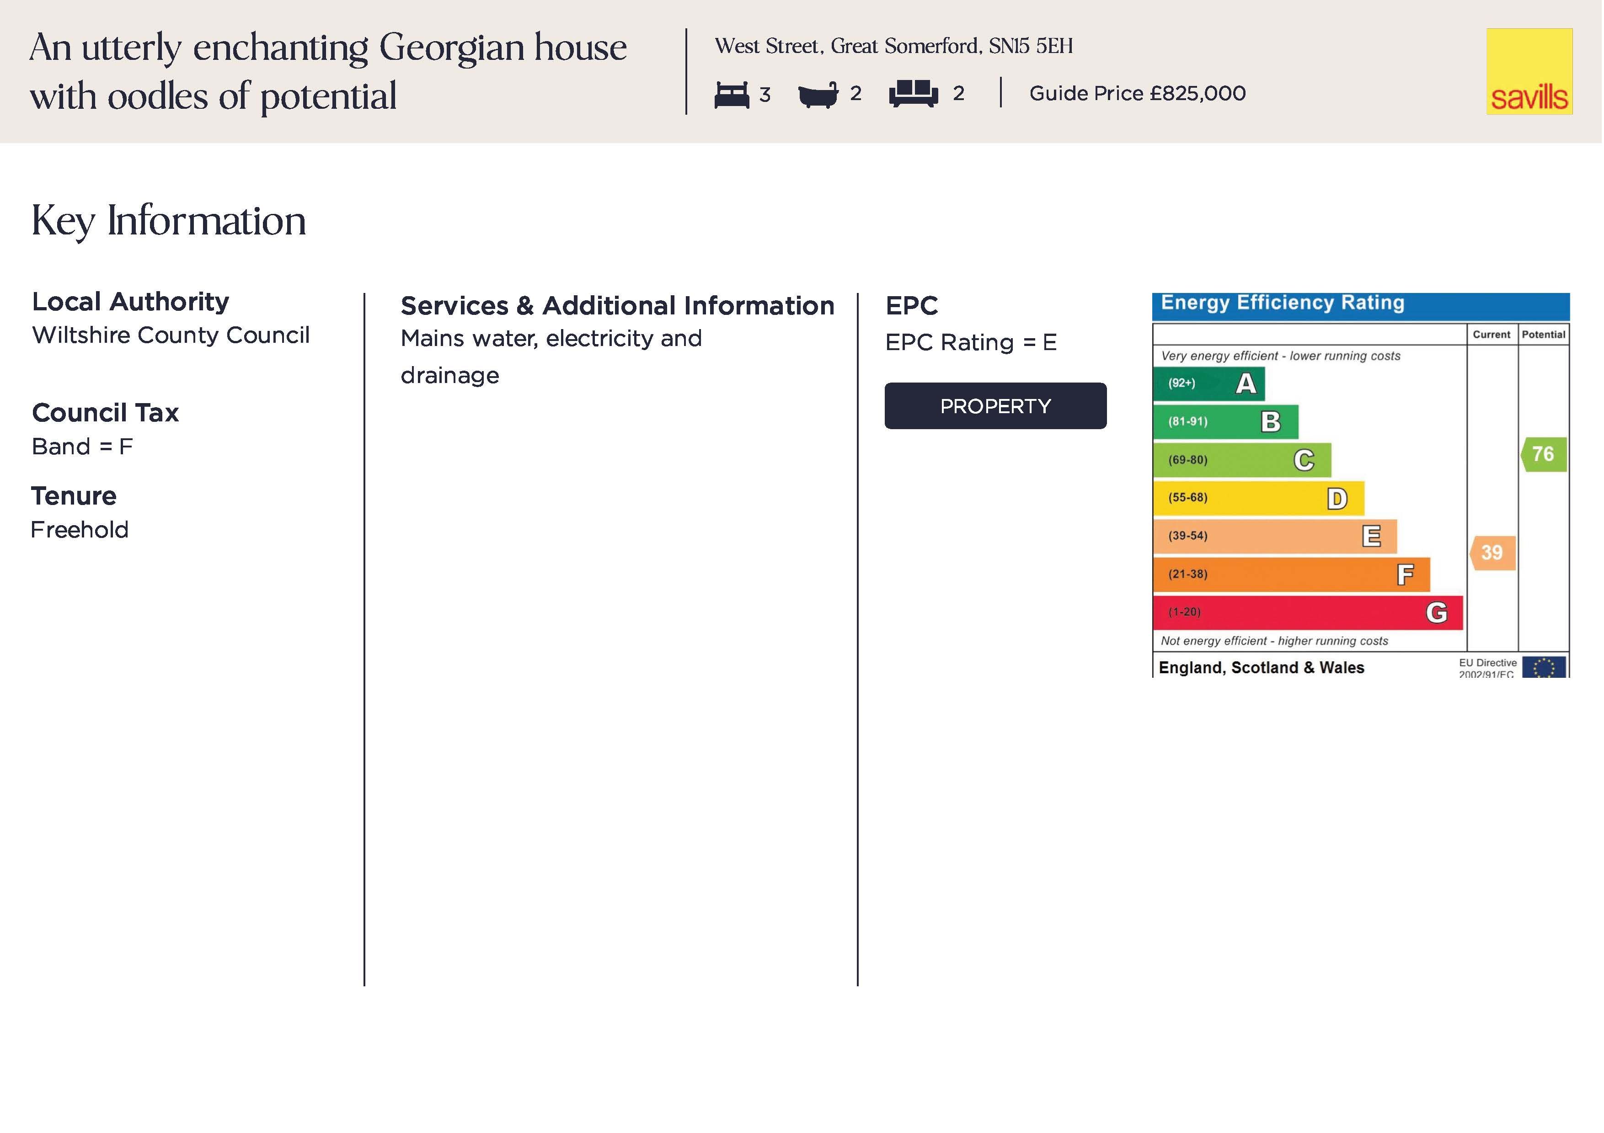This screenshot has width=1604, height=1133.
Task: Click the bathroom count 2
Action: [x=856, y=94]
